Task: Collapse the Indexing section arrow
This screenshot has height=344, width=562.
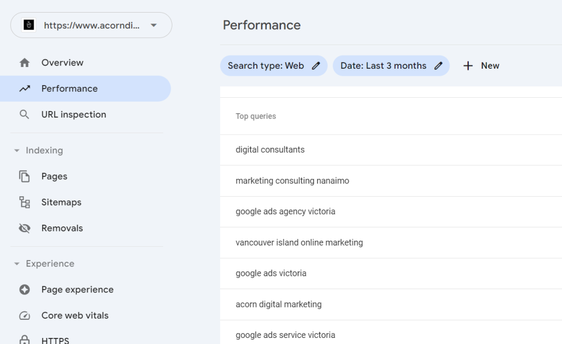Action: point(16,151)
